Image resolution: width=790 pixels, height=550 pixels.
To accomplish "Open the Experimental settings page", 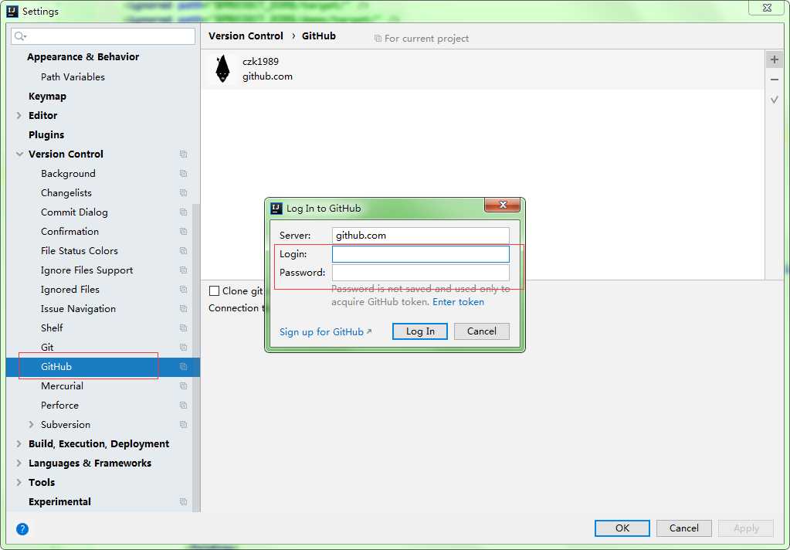I will tap(60, 502).
